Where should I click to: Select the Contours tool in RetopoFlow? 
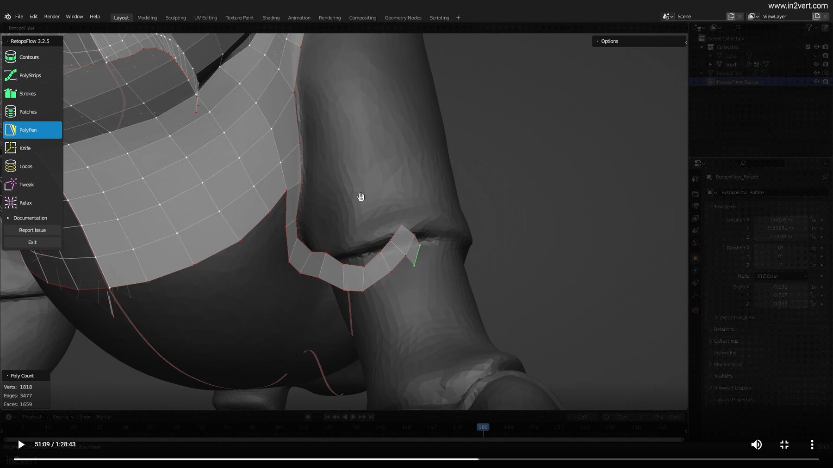tap(29, 57)
